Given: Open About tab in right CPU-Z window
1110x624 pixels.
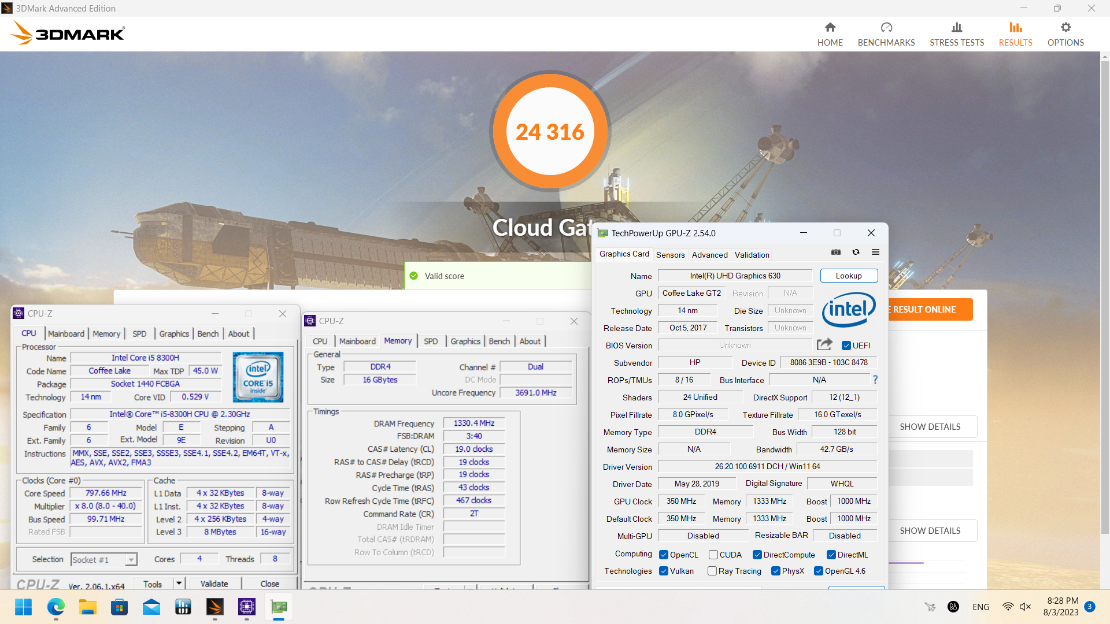Looking at the screenshot, I should click(x=530, y=341).
